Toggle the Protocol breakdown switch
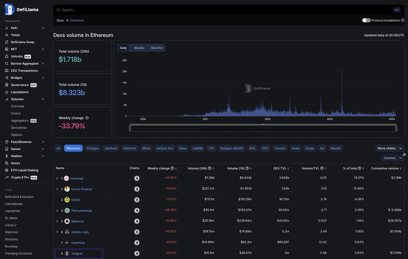 tap(366, 20)
